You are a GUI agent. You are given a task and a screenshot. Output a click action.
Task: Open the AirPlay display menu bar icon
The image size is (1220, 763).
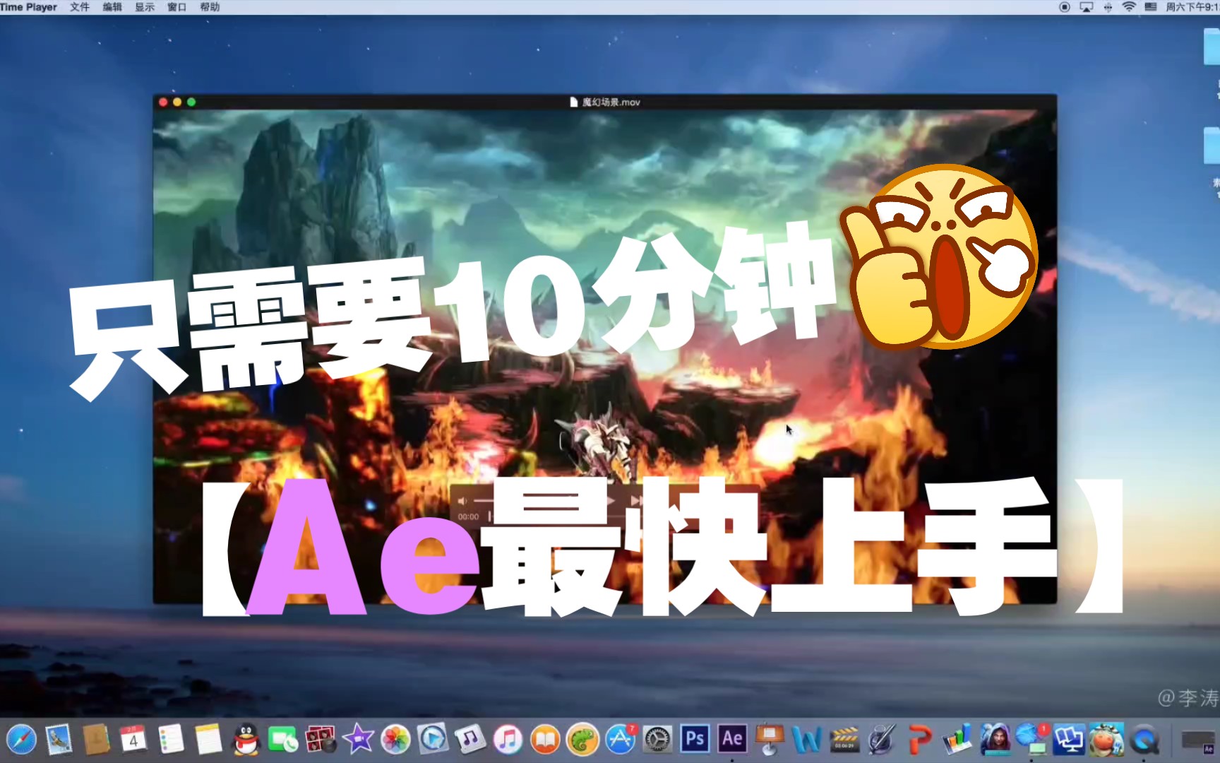pos(1087,7)
